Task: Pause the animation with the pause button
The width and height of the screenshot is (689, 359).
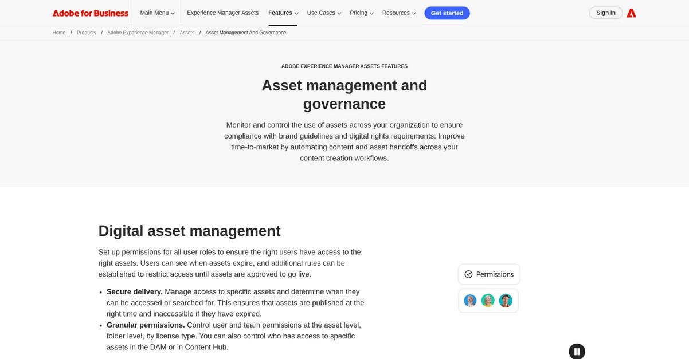Action: (x=577, y=351)
